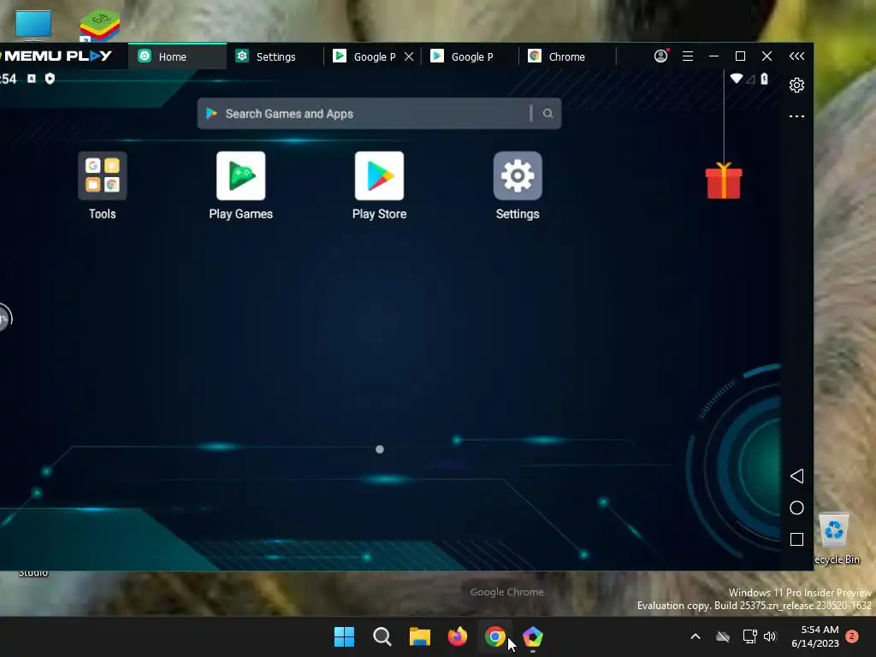
Task: Minimize the MEmu Play window
Action: pyautogui.click(x=713, y=56)
